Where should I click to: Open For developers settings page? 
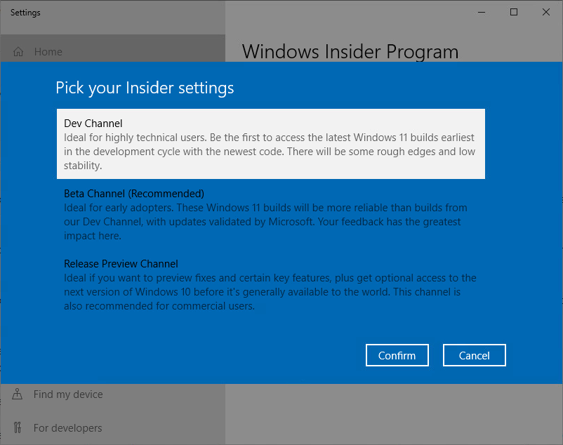[x=68, y=427]
